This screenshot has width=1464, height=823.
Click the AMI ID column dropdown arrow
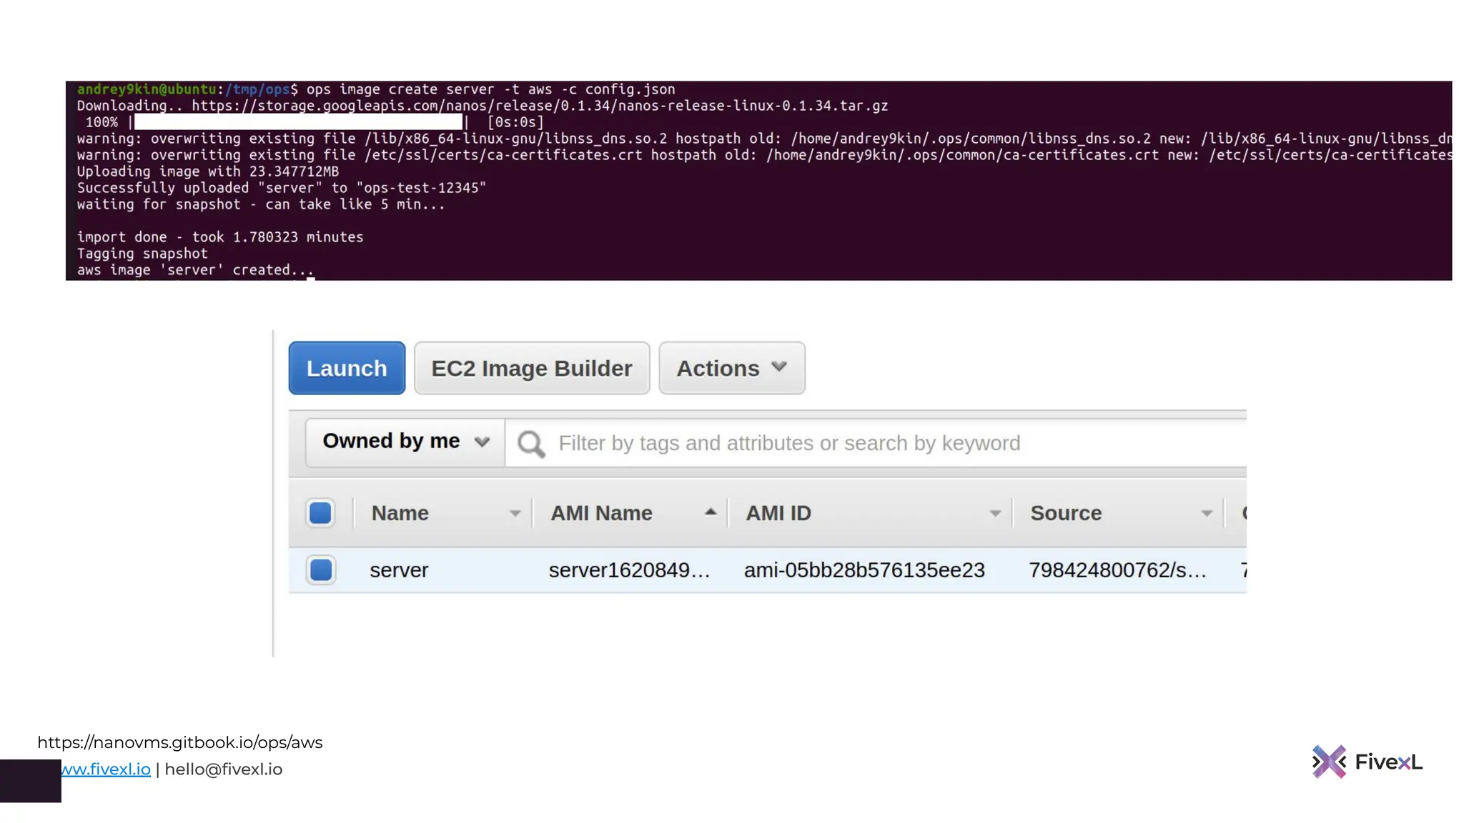coord(994,514)
